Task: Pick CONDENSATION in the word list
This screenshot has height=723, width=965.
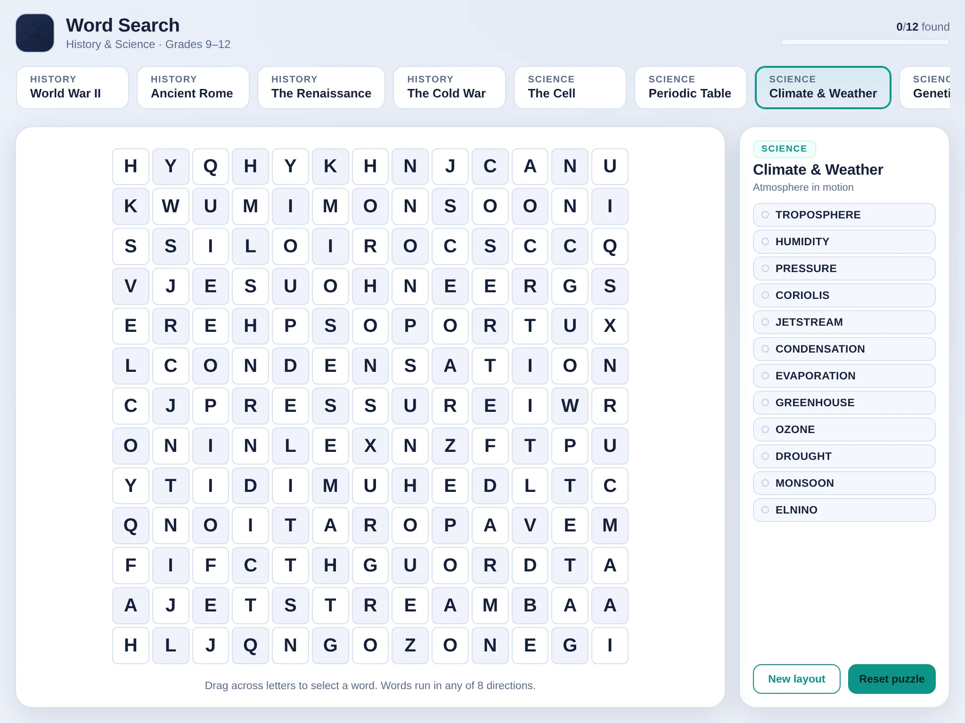Action: click(844, 349)
